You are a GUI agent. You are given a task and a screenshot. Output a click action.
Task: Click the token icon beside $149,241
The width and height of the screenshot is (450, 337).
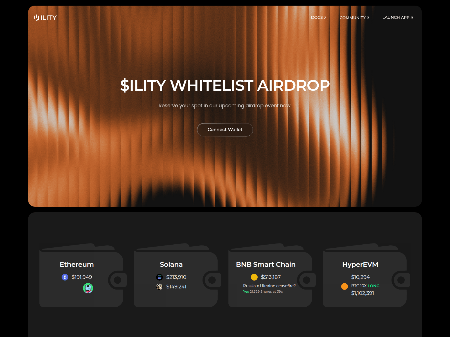[159, 287]
